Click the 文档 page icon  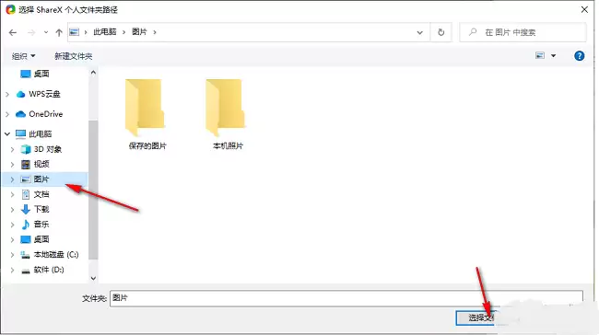click(26, 194)
